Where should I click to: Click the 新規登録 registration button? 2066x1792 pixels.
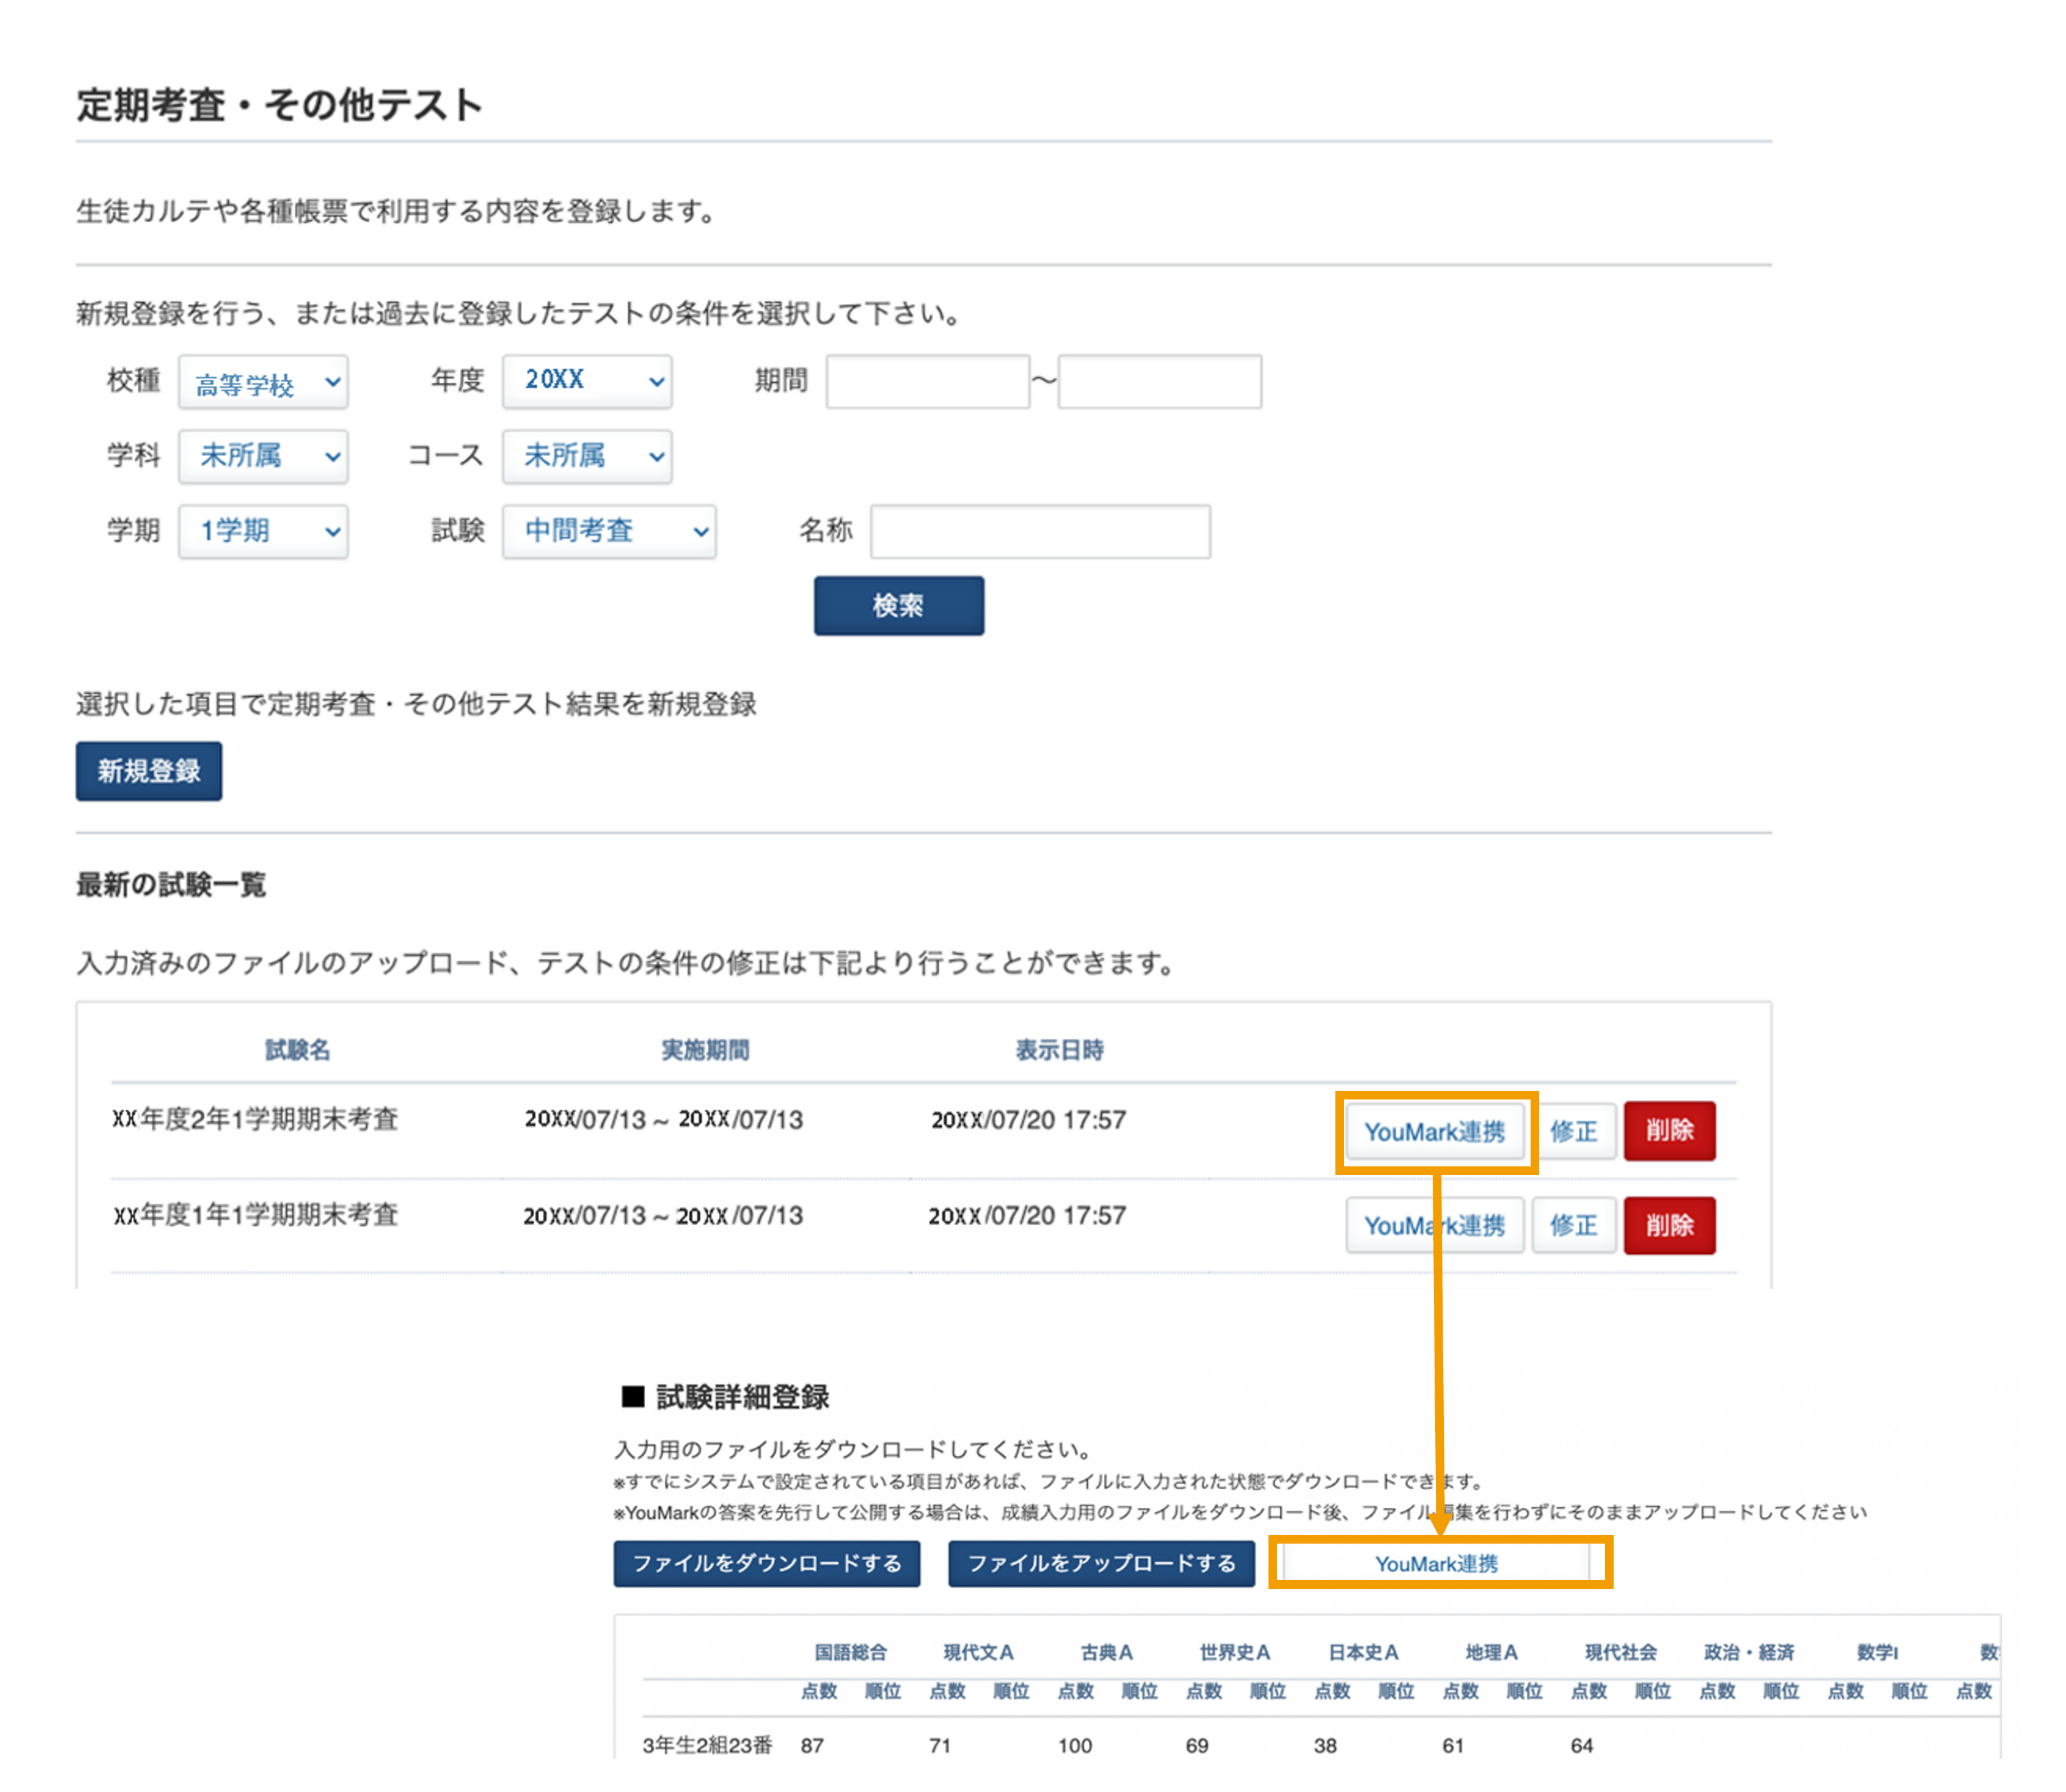point(148,770)
